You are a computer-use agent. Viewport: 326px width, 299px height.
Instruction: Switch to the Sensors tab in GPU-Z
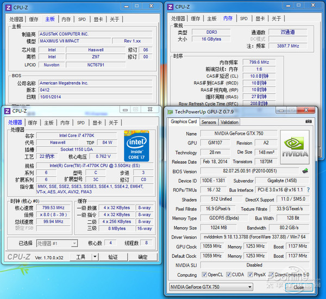pyautogui.click(x=209, y=122)
